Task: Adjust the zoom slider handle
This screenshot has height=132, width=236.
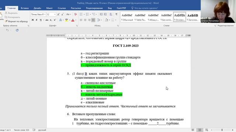Action: 222,130
